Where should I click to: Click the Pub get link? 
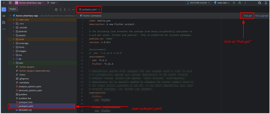(248, 16)
